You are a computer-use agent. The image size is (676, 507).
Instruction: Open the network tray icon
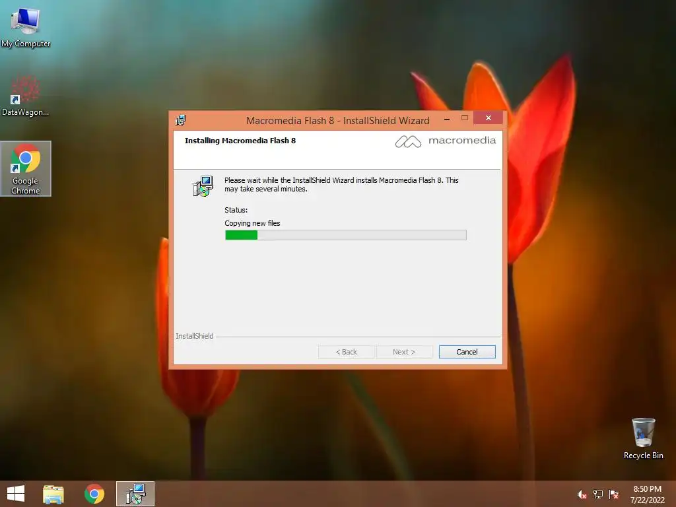point(597,494)
